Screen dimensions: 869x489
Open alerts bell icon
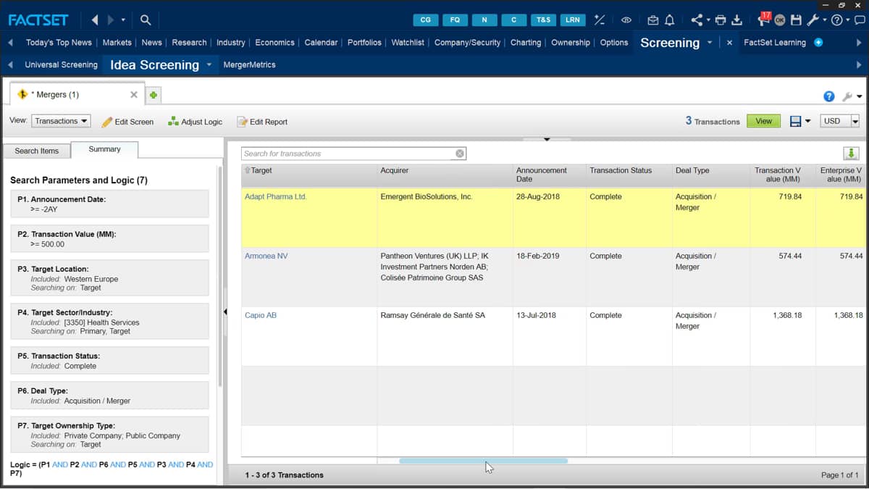[670, 20]
